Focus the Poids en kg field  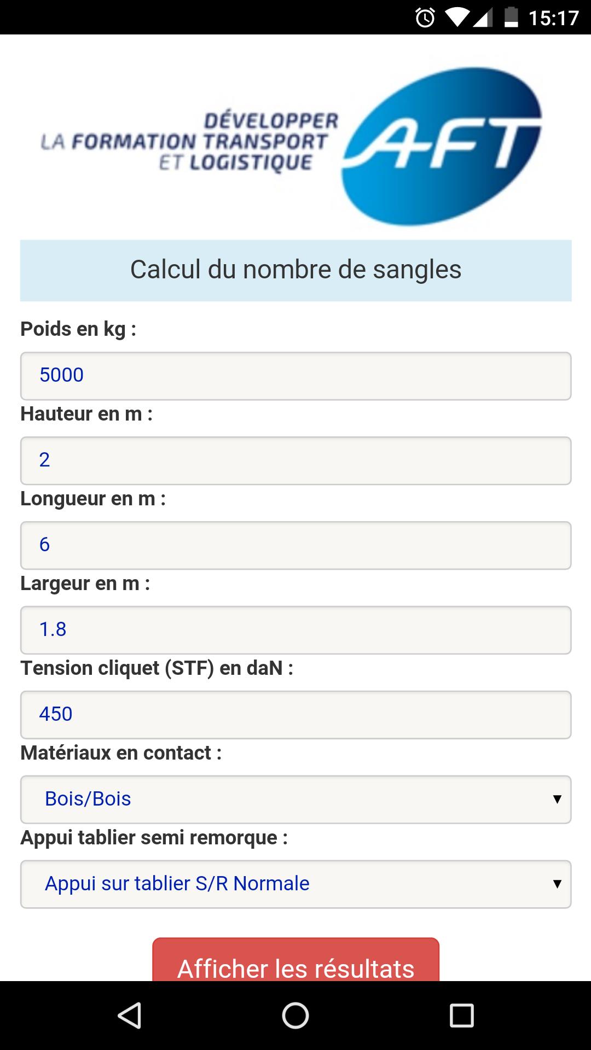(296, 376)
